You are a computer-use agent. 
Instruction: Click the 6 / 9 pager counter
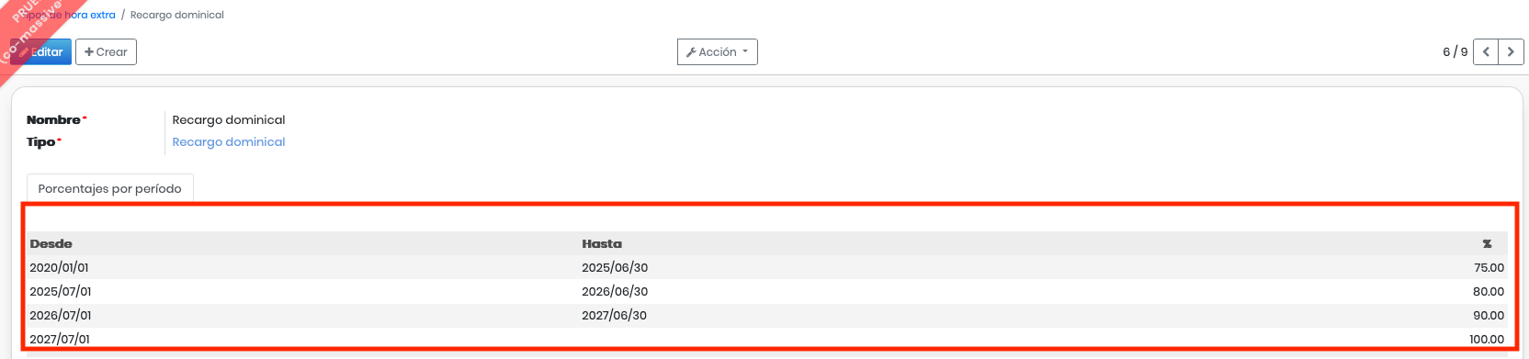coord(1455,52)
